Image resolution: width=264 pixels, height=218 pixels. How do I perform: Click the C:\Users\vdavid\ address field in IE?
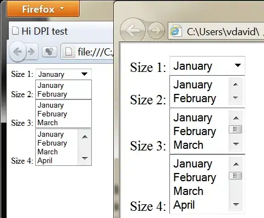click(x=216, y=31)
